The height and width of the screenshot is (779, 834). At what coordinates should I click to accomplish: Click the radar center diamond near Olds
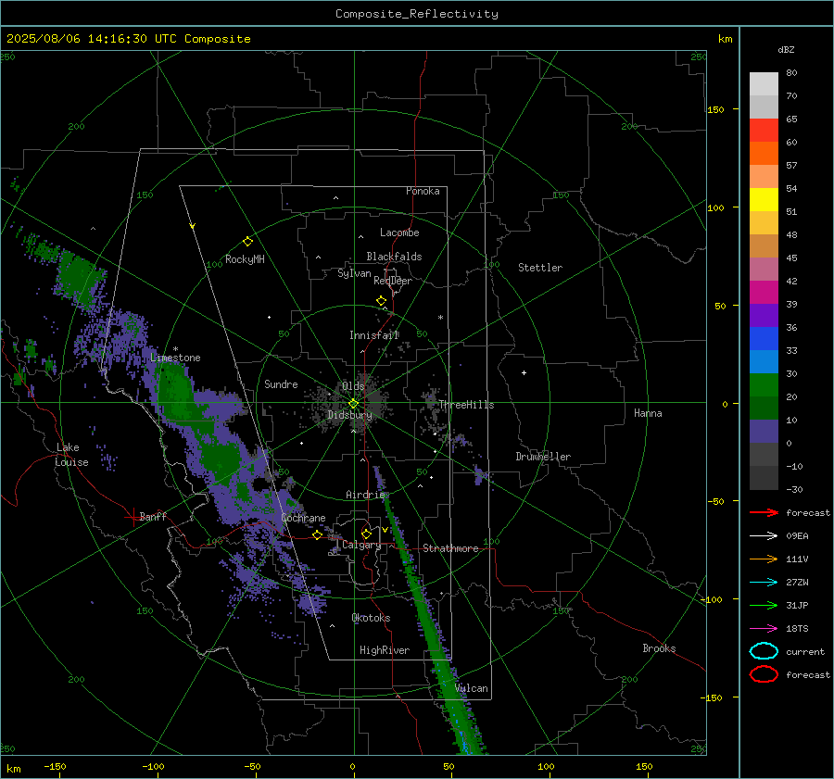pyautogui.click(x=353, y=404)
